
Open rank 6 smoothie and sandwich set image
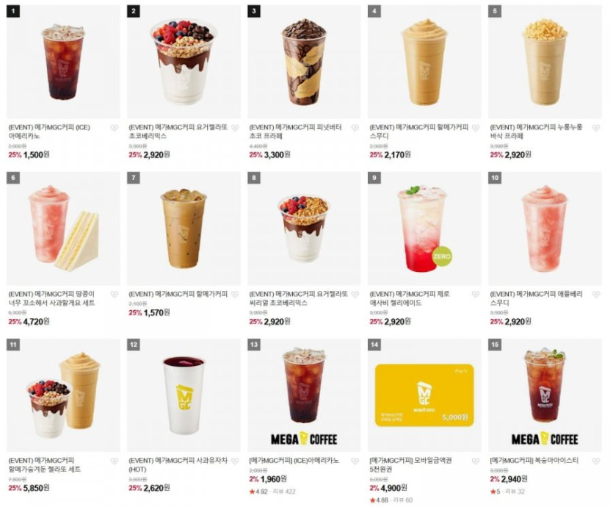[63, 229]
